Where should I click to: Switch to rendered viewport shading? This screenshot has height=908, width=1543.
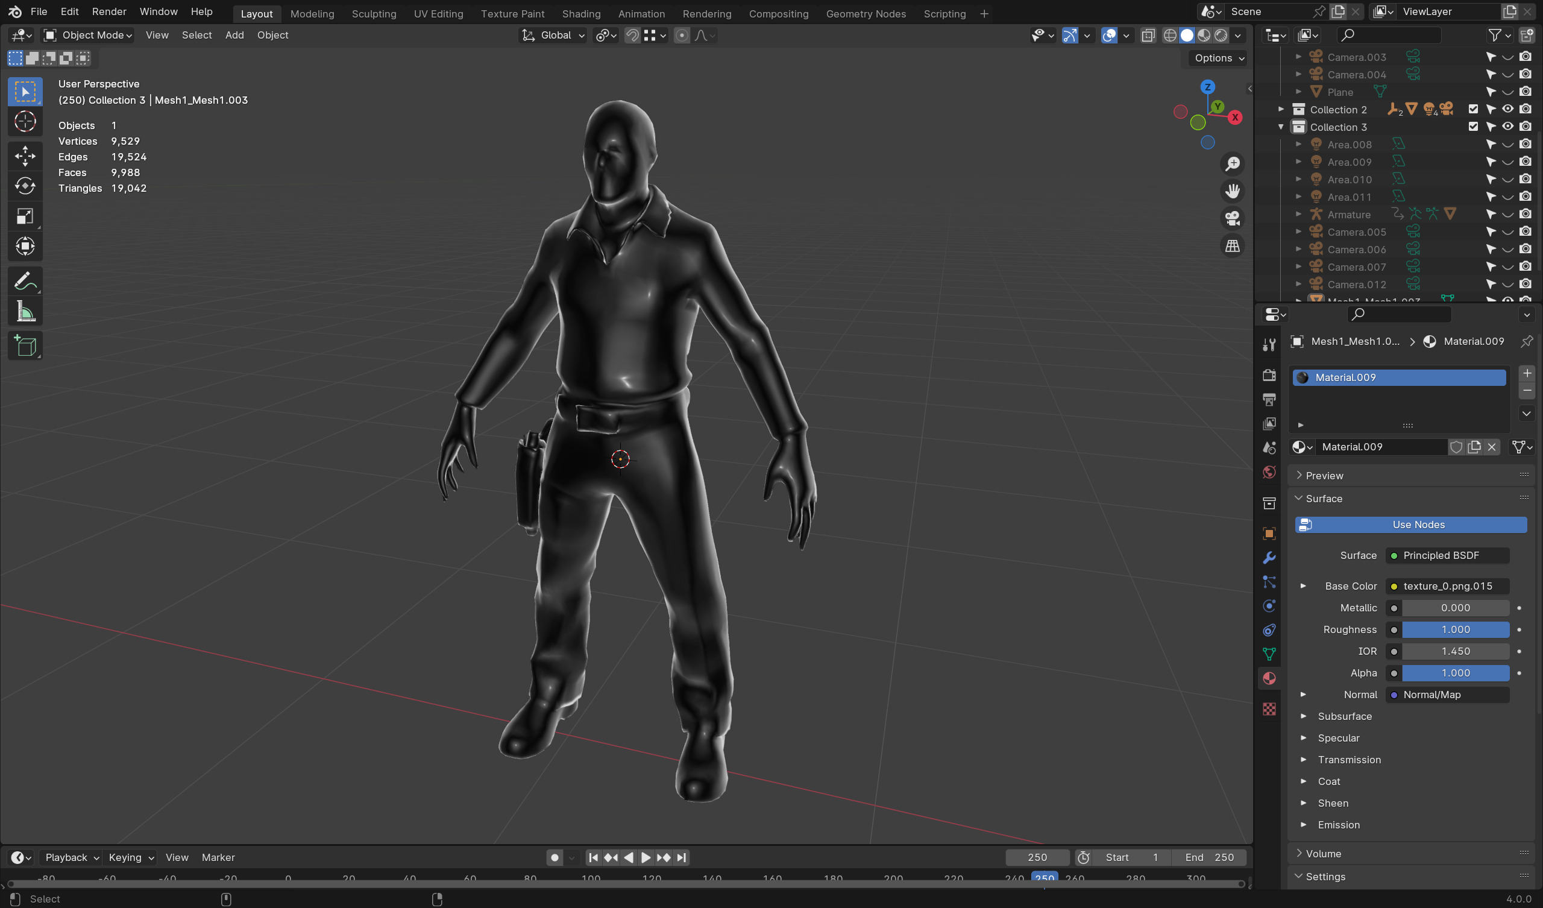[x=1221, y=36]
